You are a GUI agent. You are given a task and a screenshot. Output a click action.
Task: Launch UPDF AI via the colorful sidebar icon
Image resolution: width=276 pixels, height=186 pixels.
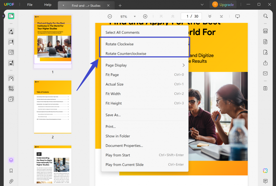265,170
